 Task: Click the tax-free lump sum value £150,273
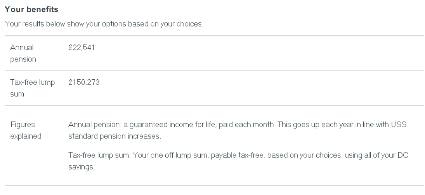pyautogui.click(x=84, y=82)
